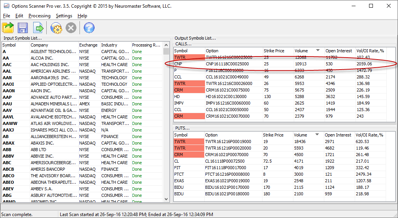This screenshot has height=218, width=398.
Task: Select red CRM cell for CRM161021C00075000
Action: (x=190, y=90)
